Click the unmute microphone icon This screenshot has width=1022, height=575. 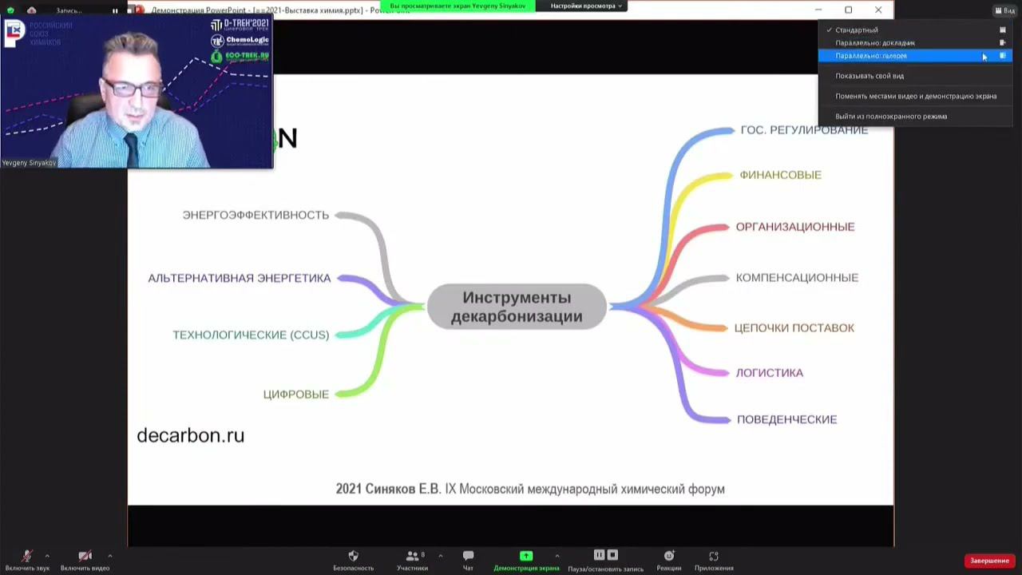(x=27, y=556)
